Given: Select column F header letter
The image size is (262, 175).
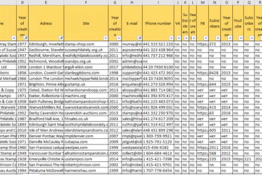Looking at the screenshot, I should click(86, 3).
